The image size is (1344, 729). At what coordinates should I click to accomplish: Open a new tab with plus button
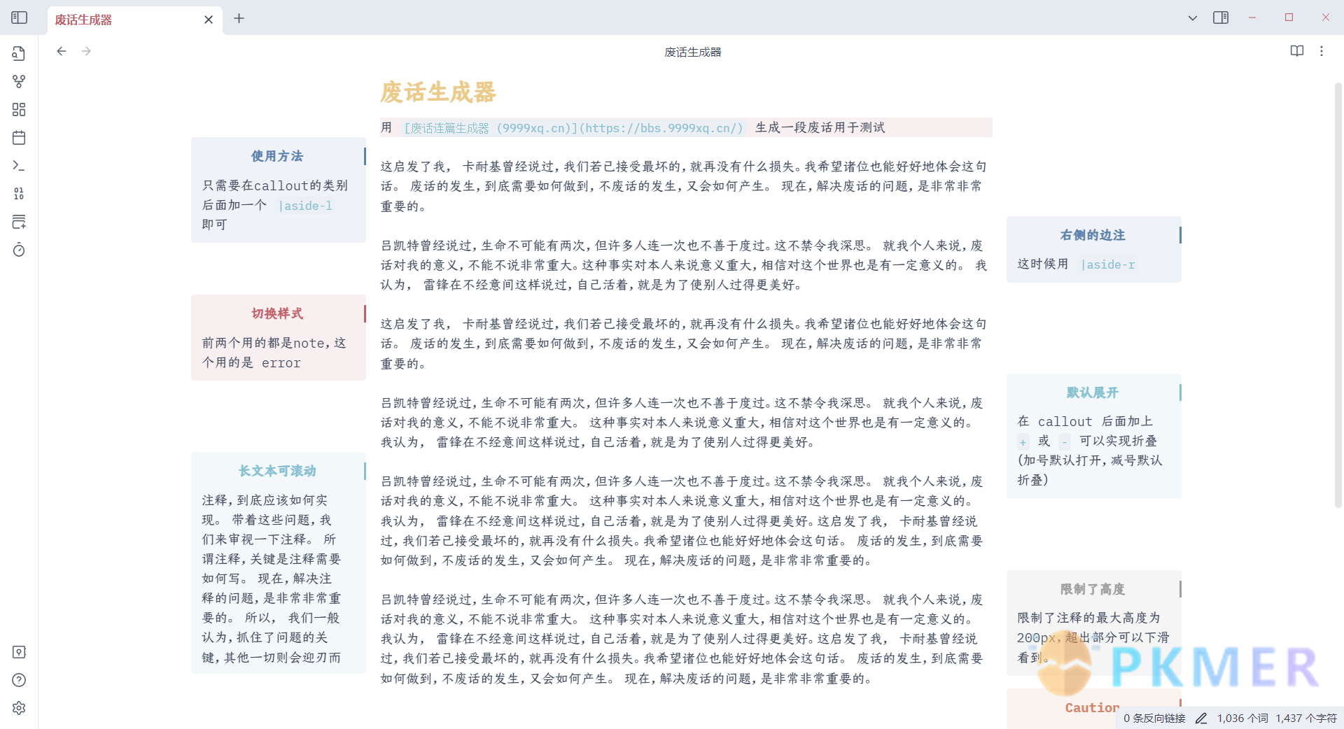[239, 18]
